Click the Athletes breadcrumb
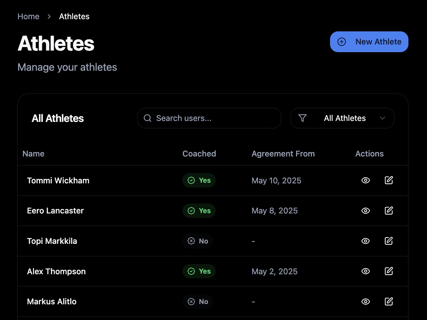Viewport: 427px width, 320px height. pyautogui.click(x=74, y=16)
